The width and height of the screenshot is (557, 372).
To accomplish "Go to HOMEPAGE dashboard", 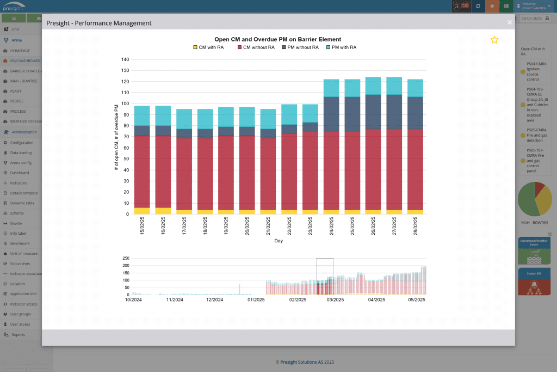I will click(20, 51).
